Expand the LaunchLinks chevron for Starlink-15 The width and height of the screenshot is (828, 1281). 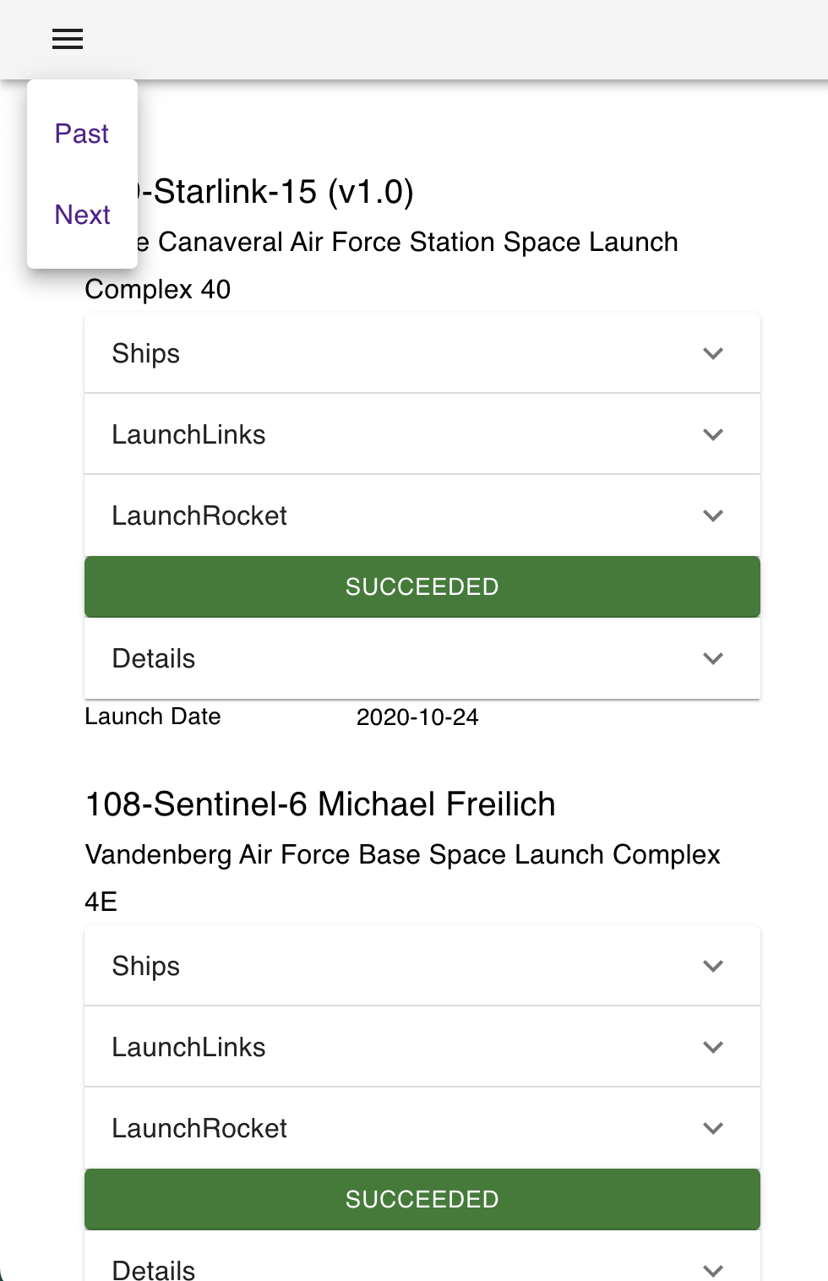[712, 433]
